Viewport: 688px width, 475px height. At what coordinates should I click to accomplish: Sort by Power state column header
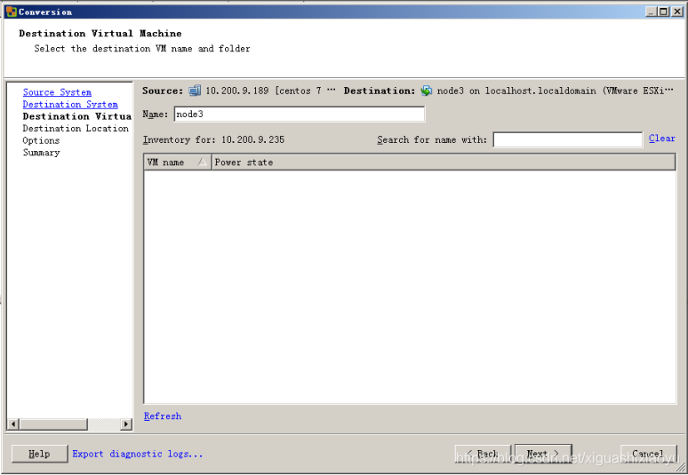point(444,162)
